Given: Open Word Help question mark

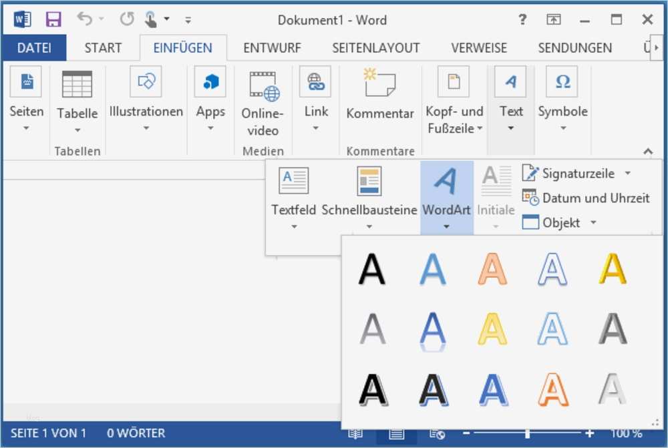Looking at the screenshot, I should pos(522,19).
